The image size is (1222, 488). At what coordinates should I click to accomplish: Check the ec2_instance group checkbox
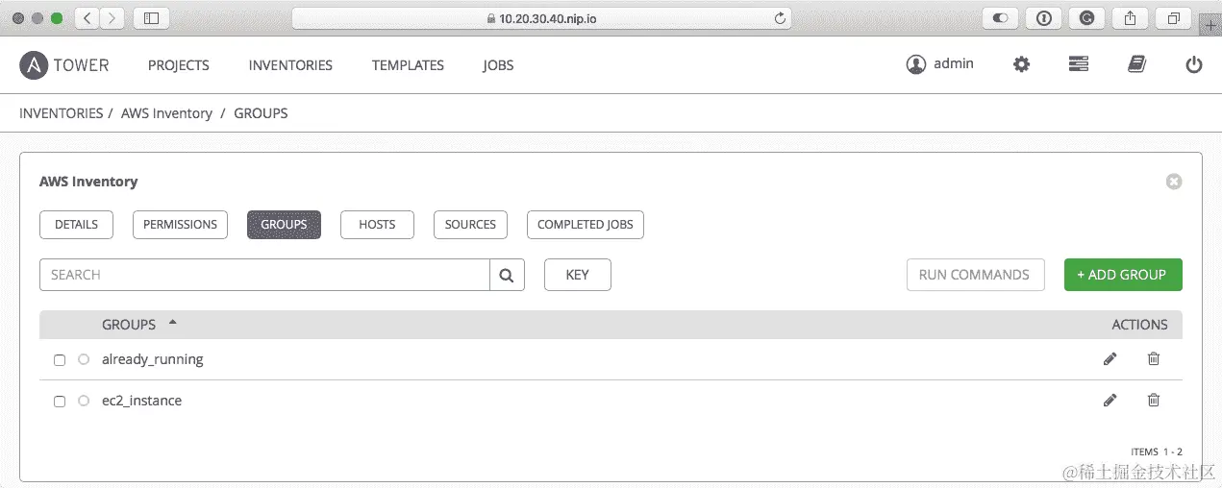click(x=60, y=402)
